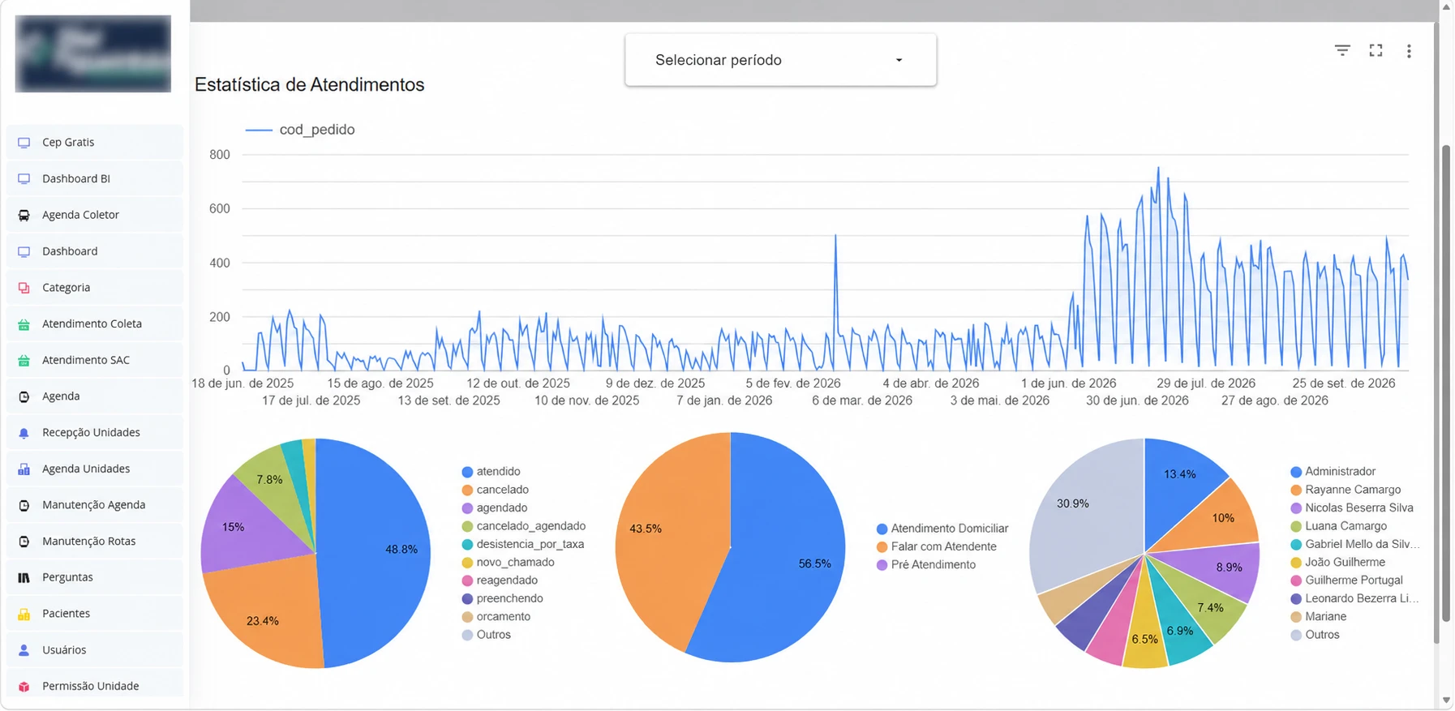Enter fullscreen chart view

pyautogui.click(x=1376, y=50)
